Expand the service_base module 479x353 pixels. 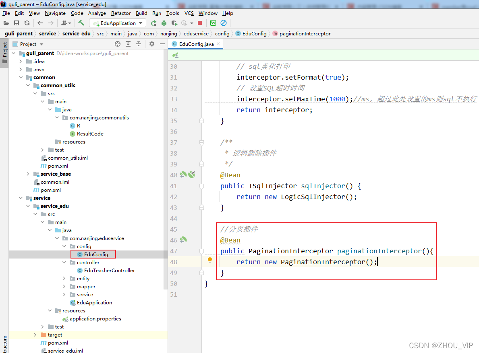pyautogui.click(x=28, y=174)
